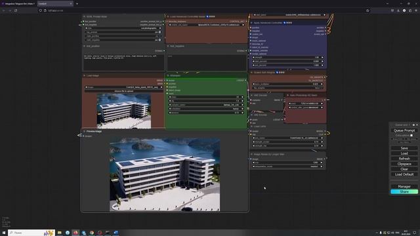Increase KSampler cfg with right arrow

[x=243, y=101]
